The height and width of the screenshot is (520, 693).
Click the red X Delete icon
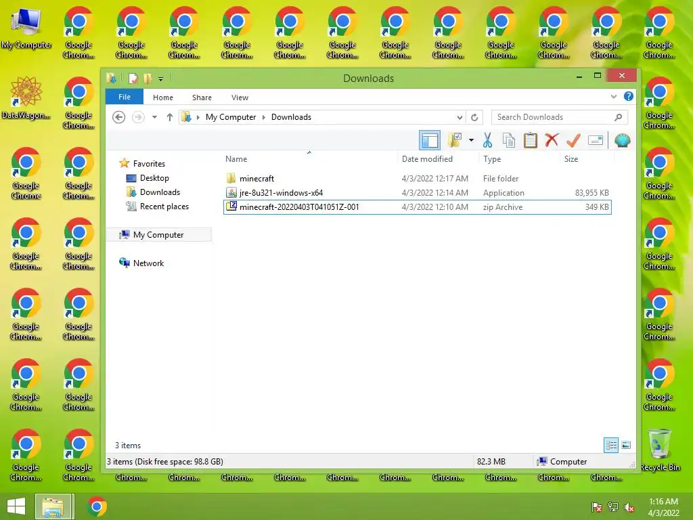pyautogui.click(x=552, y=140)
